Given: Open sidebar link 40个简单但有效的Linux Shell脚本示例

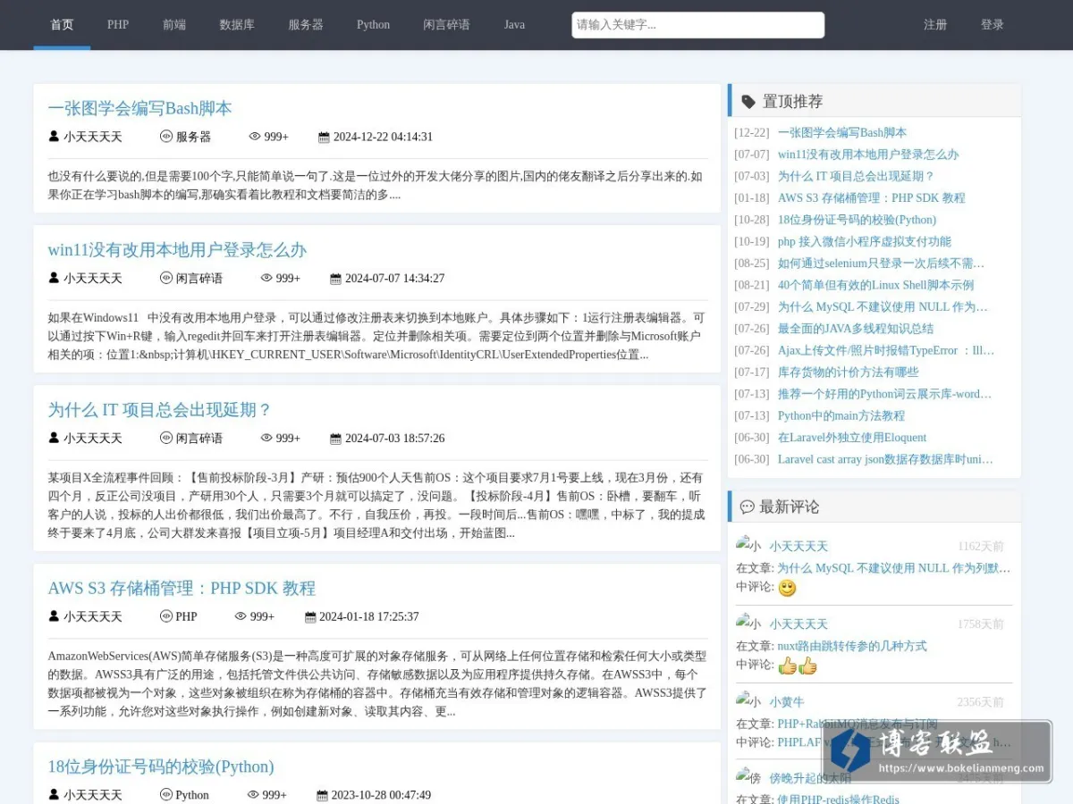Looking at the screenshot, I should pos(875,285).
